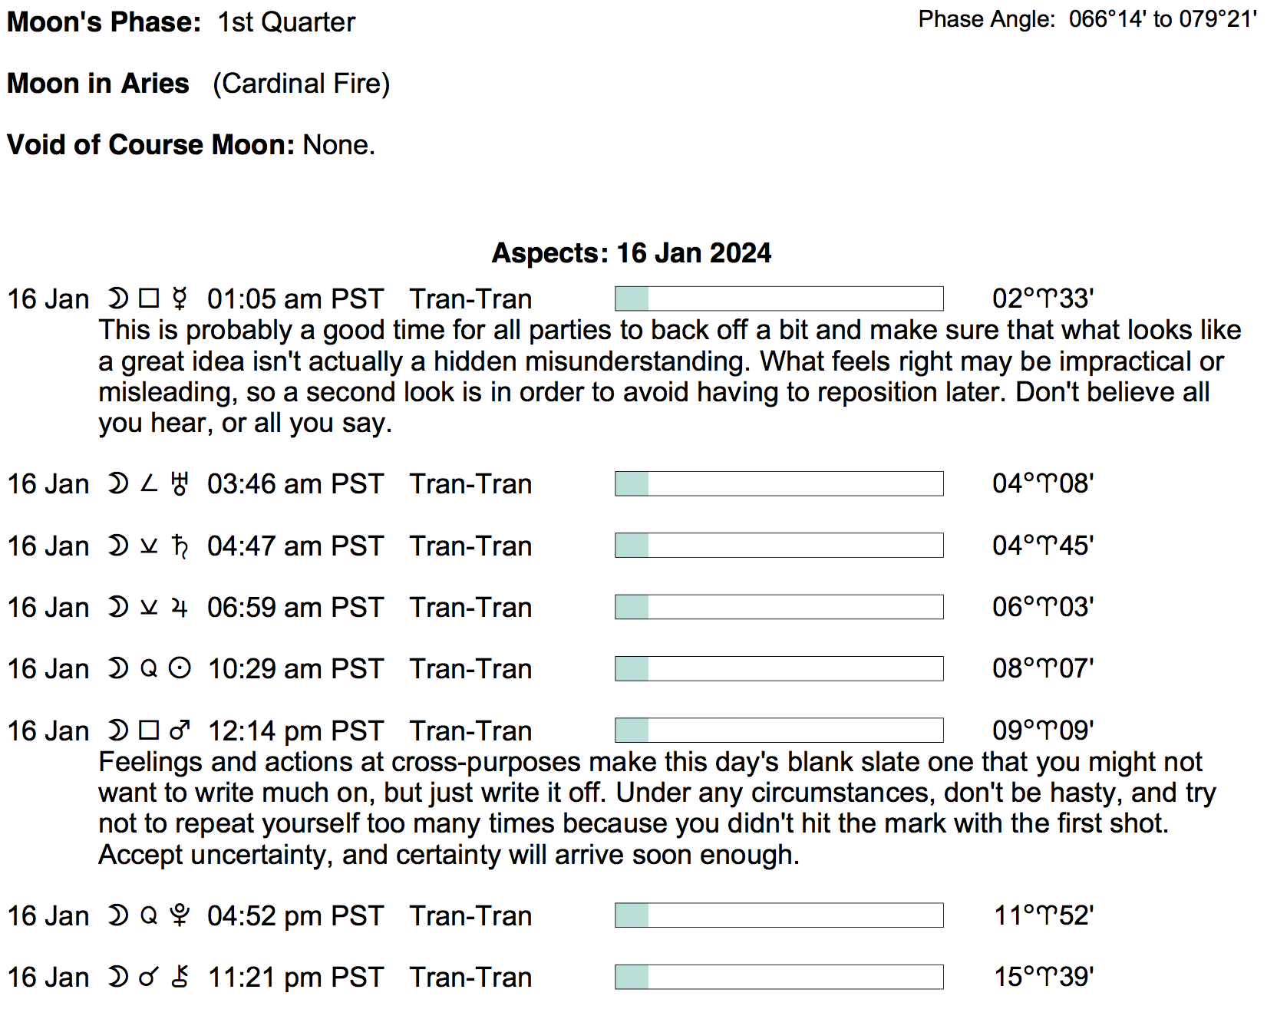The image size is (1277, 1019).
Task: Click the progress bar for the 11:21 pm aspect
Action: (x=778, y=977)
